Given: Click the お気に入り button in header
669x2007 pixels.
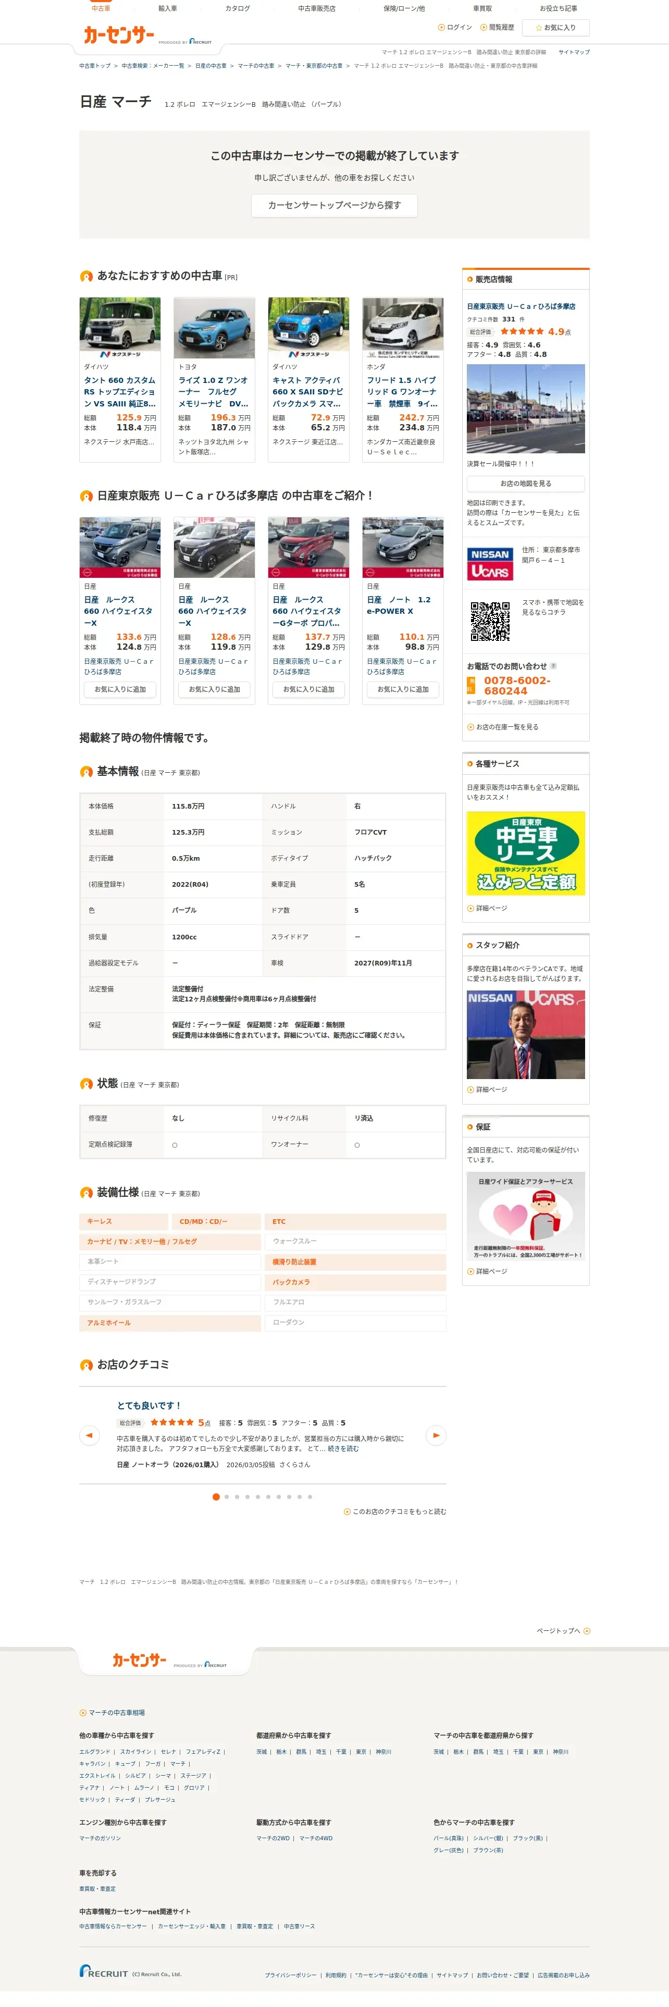Looking at the screenshot, I should click(x=555, y=28).
